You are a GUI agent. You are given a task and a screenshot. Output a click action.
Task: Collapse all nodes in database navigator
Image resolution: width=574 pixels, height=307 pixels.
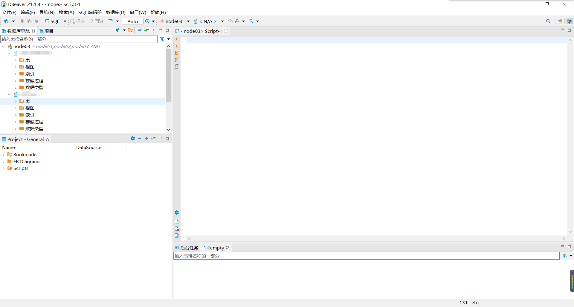(140, 30)
